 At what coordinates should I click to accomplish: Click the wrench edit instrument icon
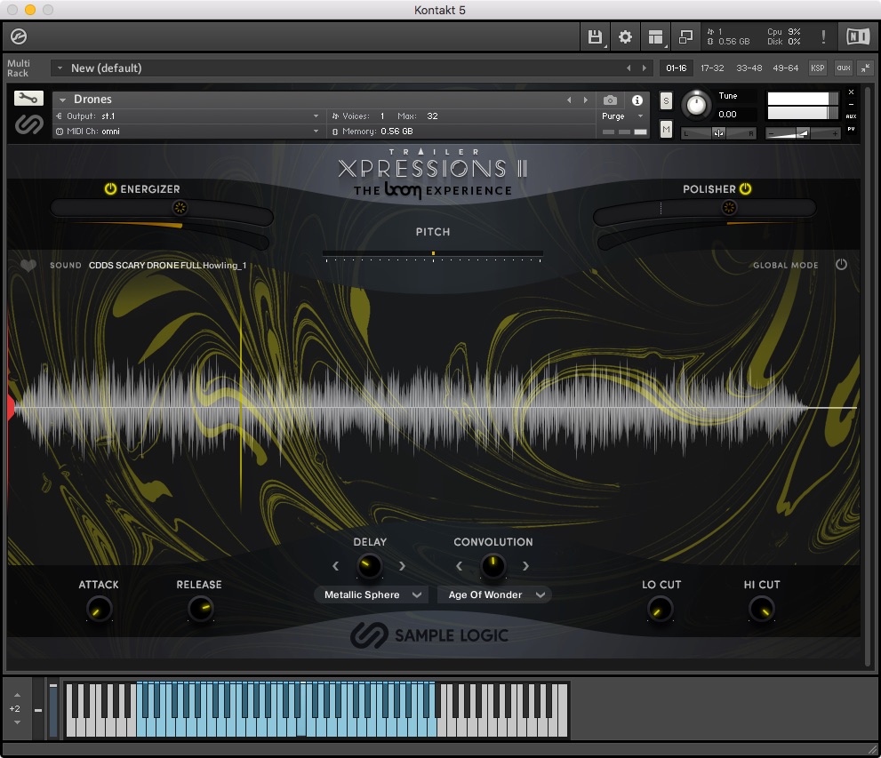[x=28, y=99]
